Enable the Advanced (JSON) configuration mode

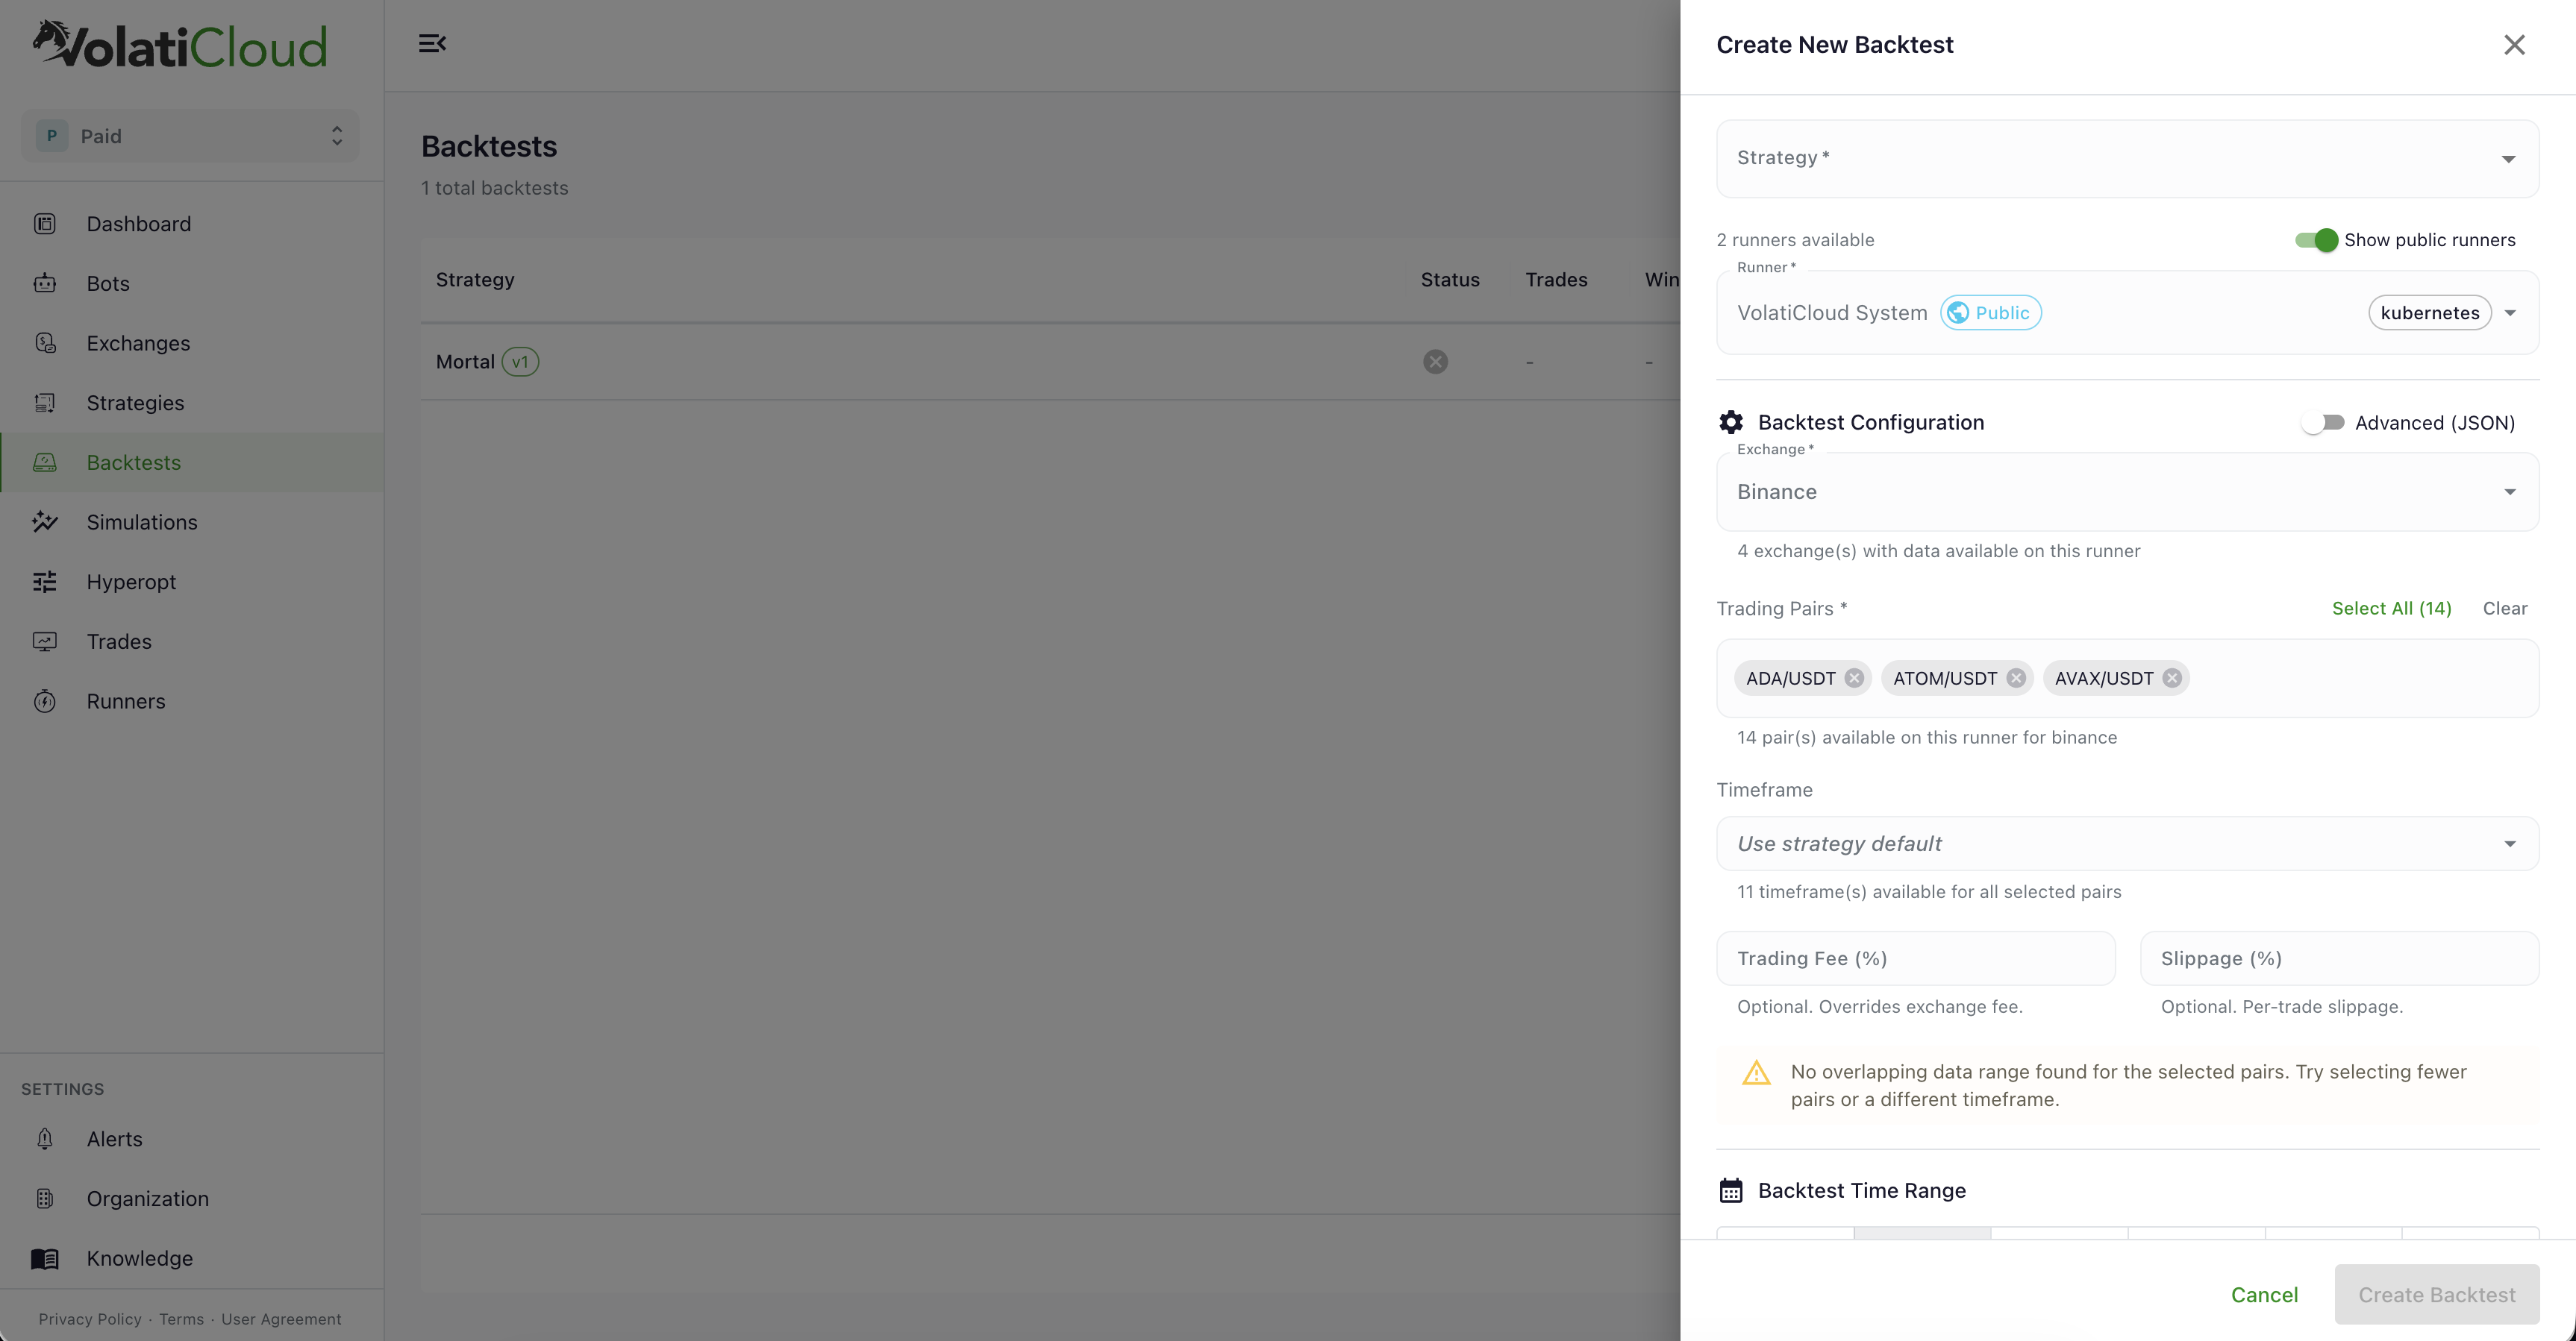(2323, 421)
